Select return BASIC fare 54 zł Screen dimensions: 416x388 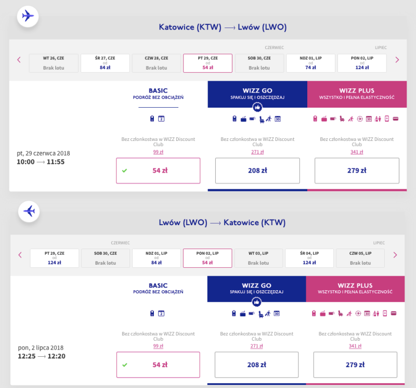158,365
